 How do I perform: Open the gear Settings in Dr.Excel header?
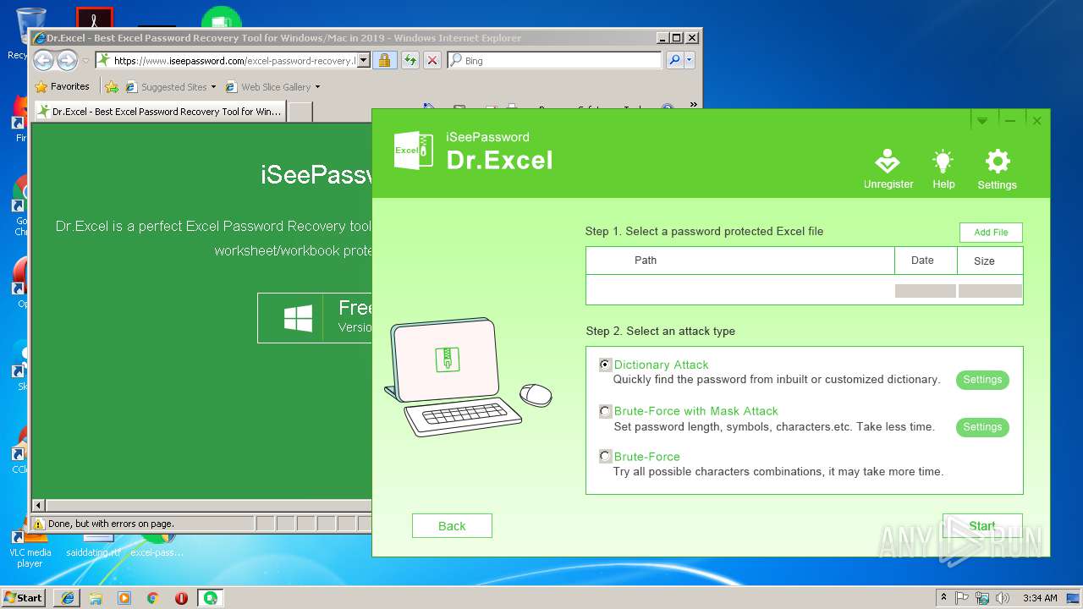coord(998,169)
